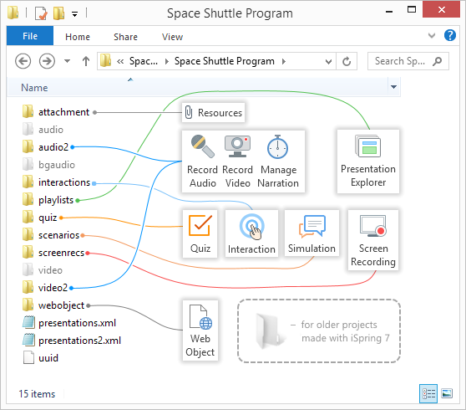
Task: Click the attachment folder icon
Action: [28, 111]
